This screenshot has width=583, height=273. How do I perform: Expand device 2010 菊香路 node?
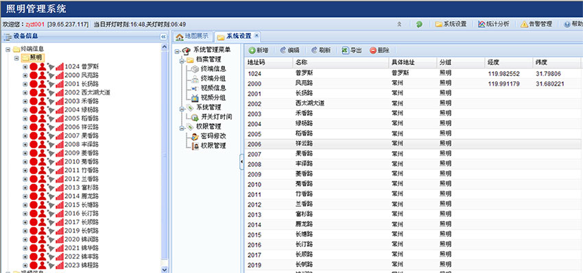[25, 161]
